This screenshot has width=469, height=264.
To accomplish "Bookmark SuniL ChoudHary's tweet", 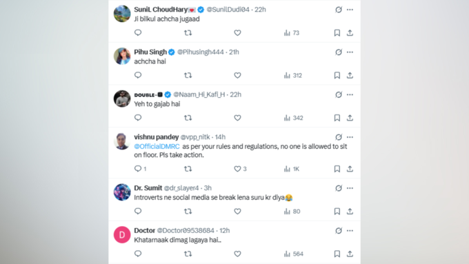I will (x=337, y=33).
